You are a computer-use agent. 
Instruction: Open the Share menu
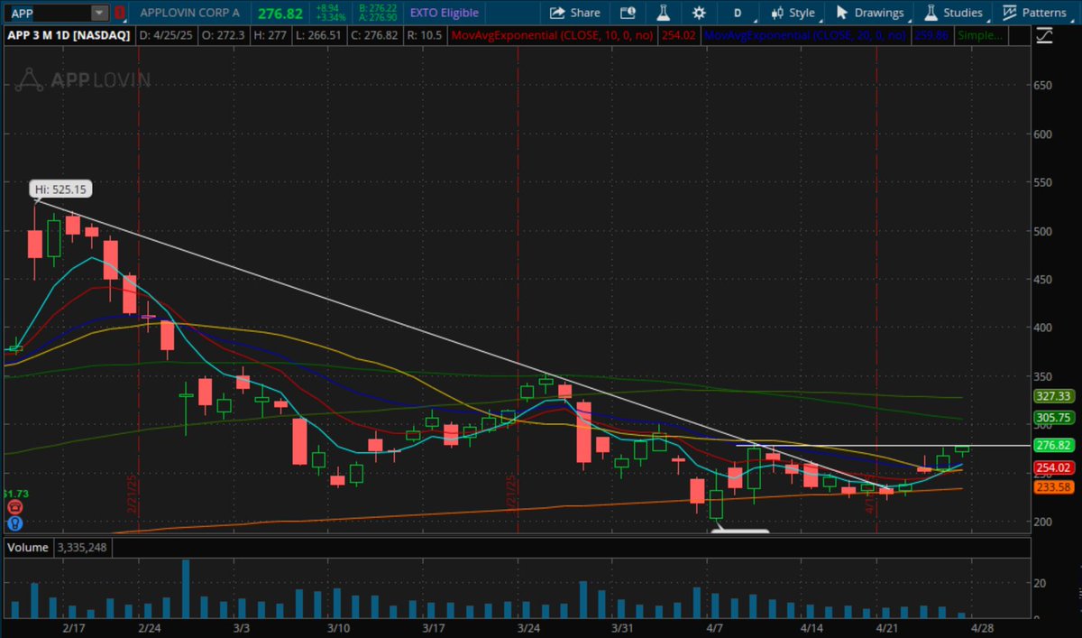(574, 13)
